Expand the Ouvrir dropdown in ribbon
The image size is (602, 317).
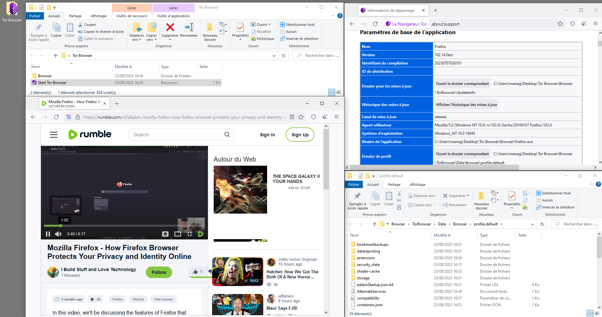(x=269, y=25)
